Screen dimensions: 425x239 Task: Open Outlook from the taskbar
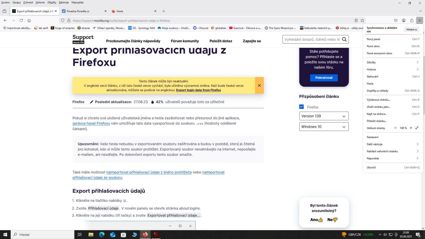tap(113, 234)
